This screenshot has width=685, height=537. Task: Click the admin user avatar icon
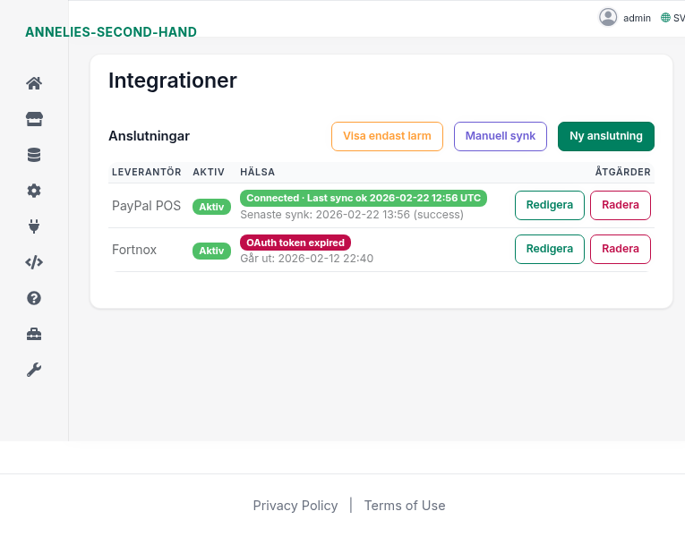609,17
